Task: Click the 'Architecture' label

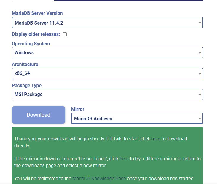Action: point(25,65)
